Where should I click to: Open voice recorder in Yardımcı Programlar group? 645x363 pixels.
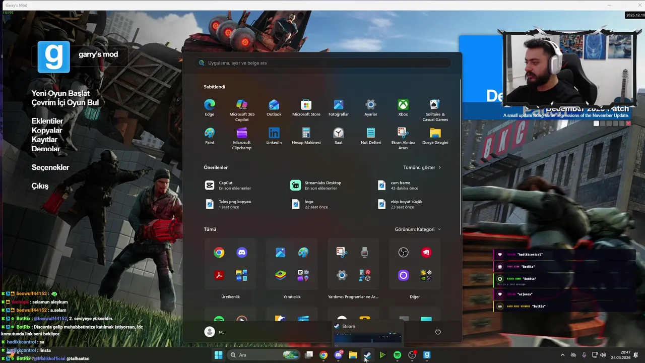pyautogui.click(x=365, y=253)
